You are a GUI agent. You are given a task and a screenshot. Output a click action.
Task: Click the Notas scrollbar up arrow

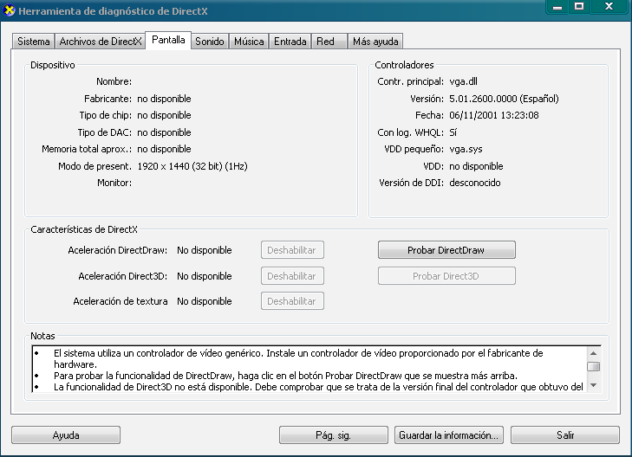coord(593,353)
